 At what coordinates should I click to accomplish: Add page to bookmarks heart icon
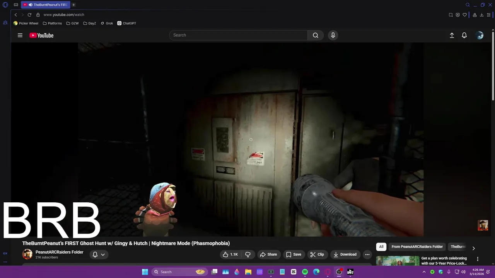464,15
